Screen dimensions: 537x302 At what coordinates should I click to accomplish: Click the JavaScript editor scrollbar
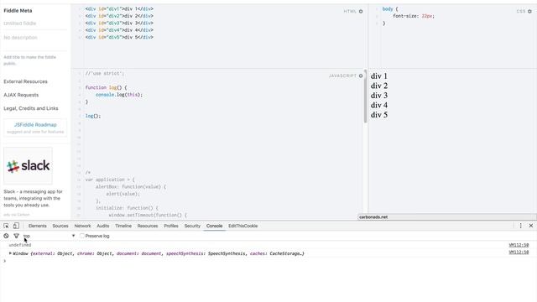[365, 96]
